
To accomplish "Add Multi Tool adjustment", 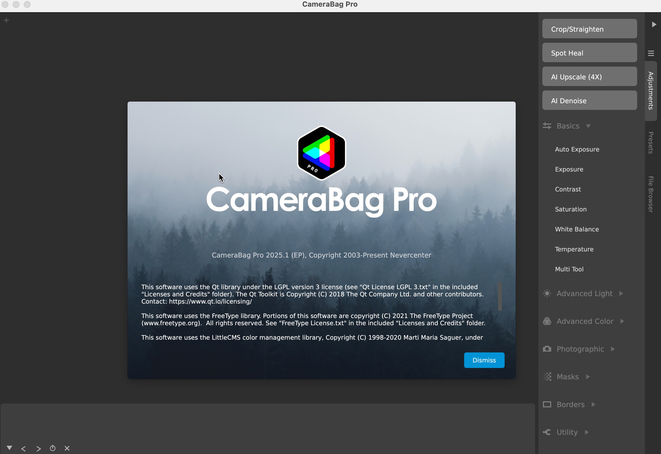I will click(569, 269).
